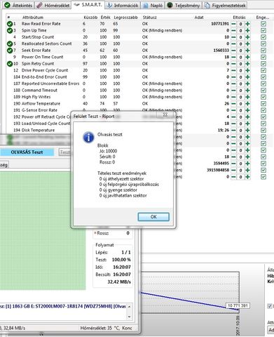Click green check icon beside Spin Retry Count
Screen dimensions: 274x337
point(10,64)
